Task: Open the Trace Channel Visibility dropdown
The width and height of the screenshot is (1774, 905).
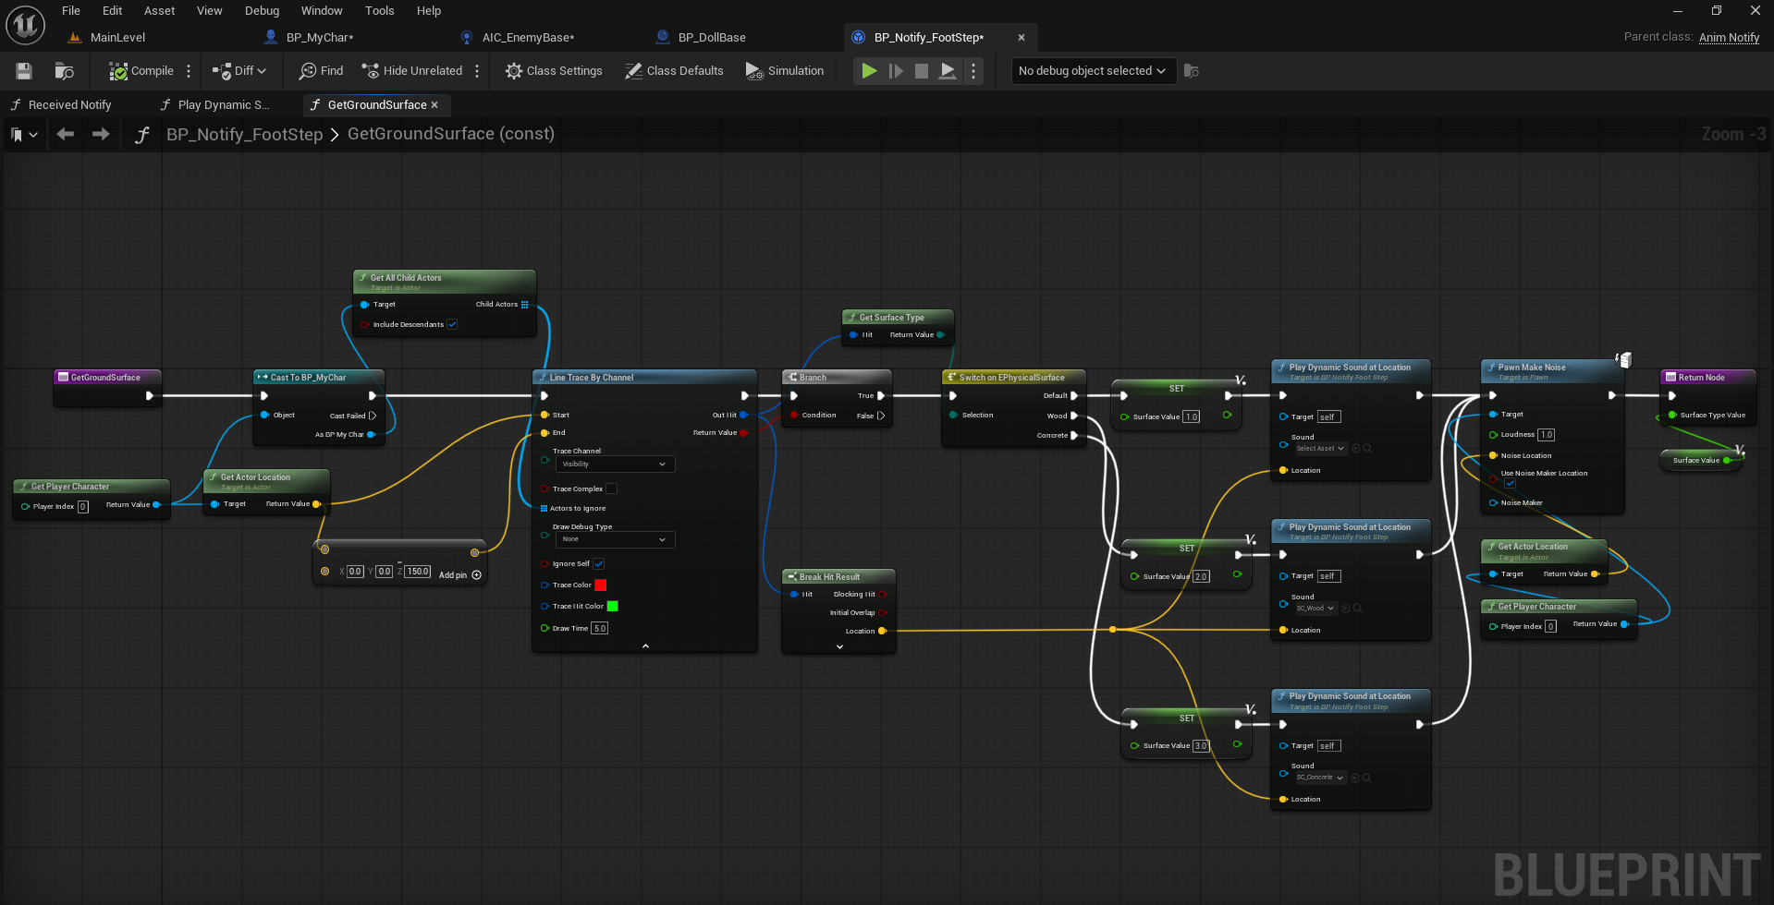Action: [x=615, y=464]
